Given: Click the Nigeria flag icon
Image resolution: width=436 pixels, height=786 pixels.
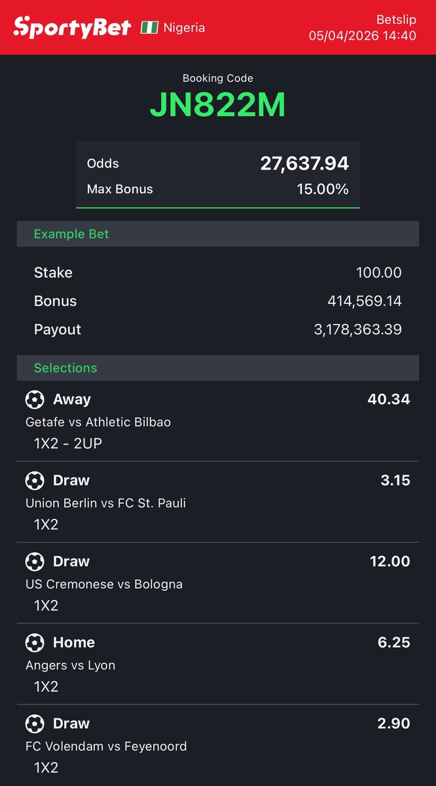Looking at the screenshot, I should coord(149,28).
